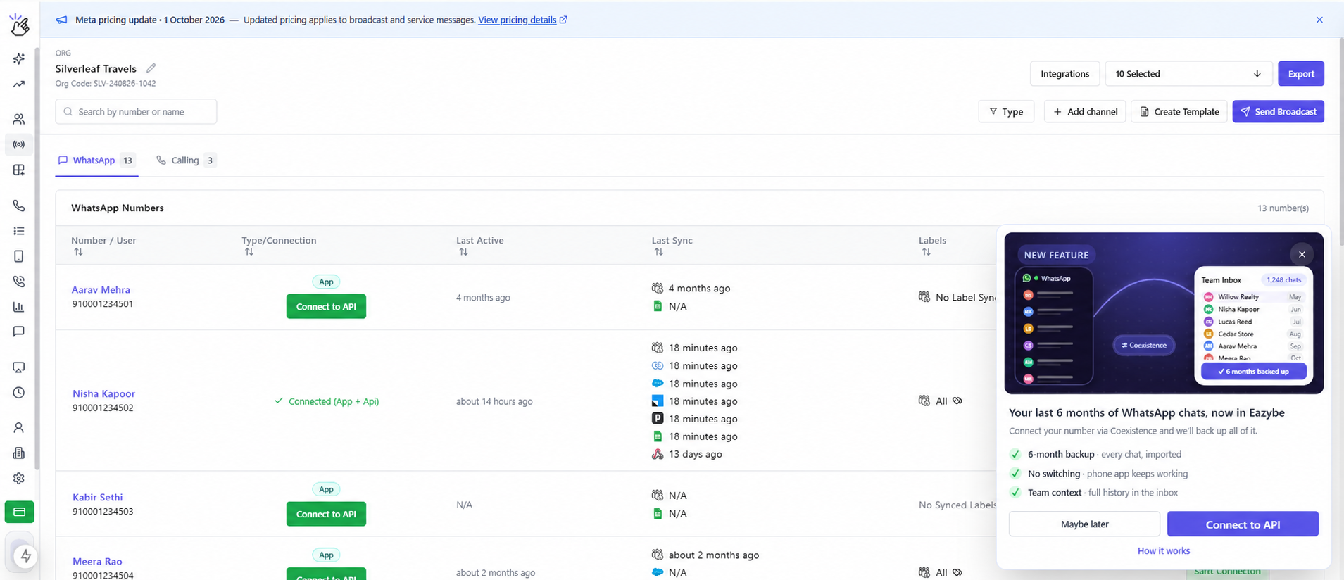The image size is (1344, 580).
Task: Open the building organization icon in sidebar
Action: 19,453
